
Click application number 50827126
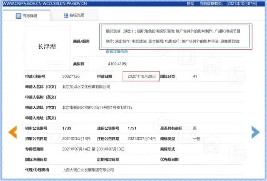71,77
